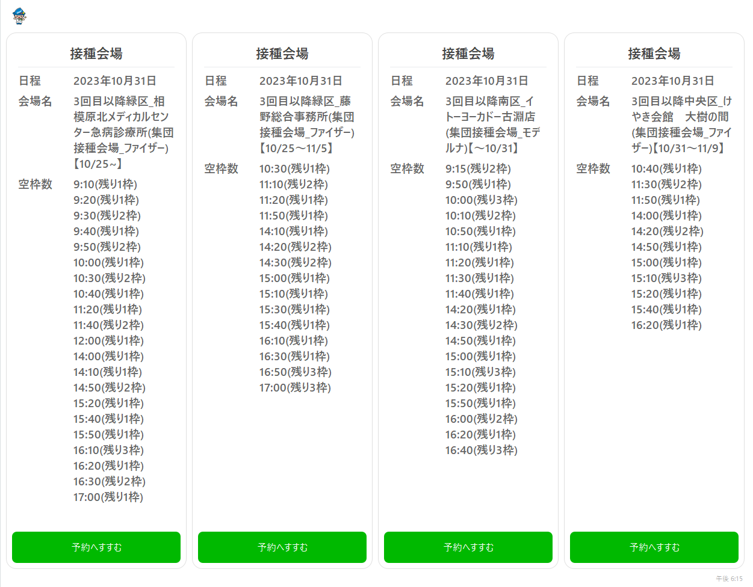753x587 pixels.
Task: Select the 15:30(残り1枠) slot
Action: (294, 310)
